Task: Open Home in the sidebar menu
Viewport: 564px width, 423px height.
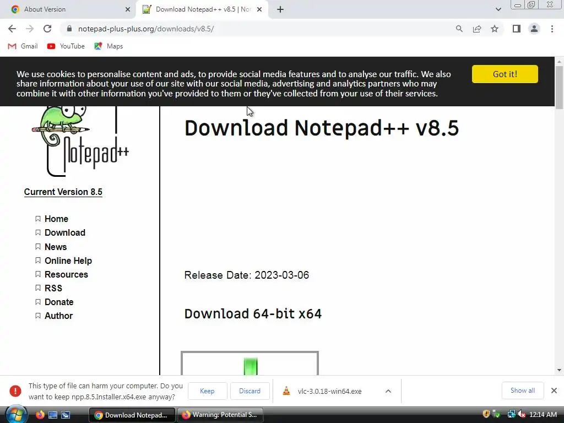Action: (57, 219)
